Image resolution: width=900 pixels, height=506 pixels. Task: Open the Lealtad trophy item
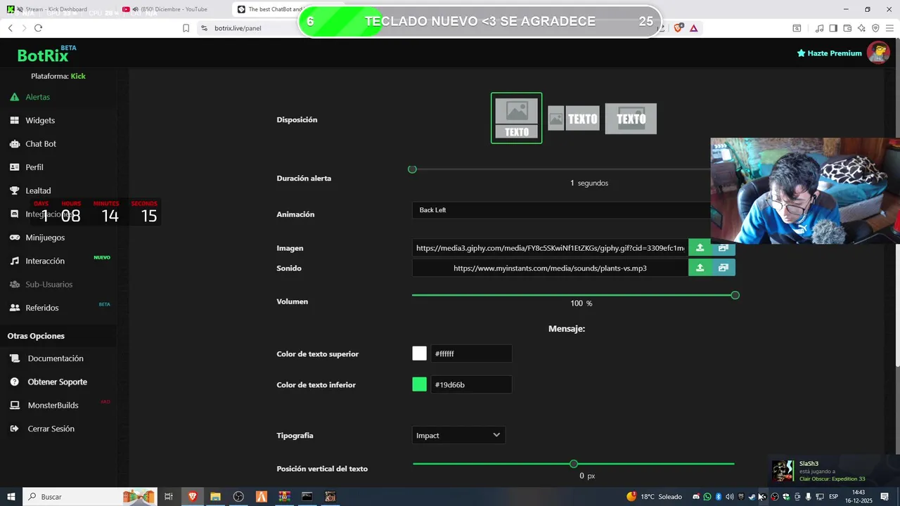point(38,190)
